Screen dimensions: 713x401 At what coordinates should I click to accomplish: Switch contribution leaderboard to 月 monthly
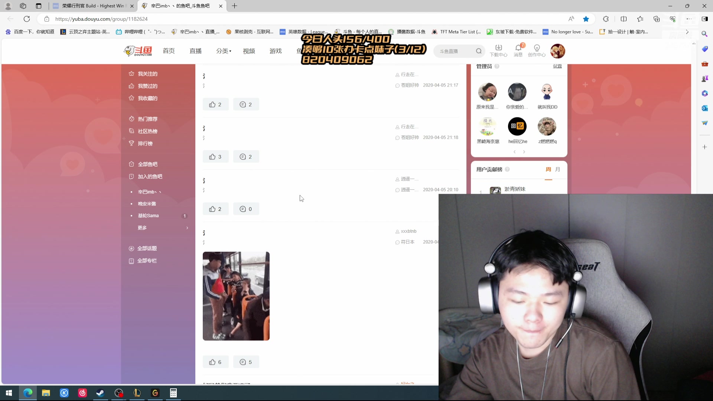coord(557,169)
